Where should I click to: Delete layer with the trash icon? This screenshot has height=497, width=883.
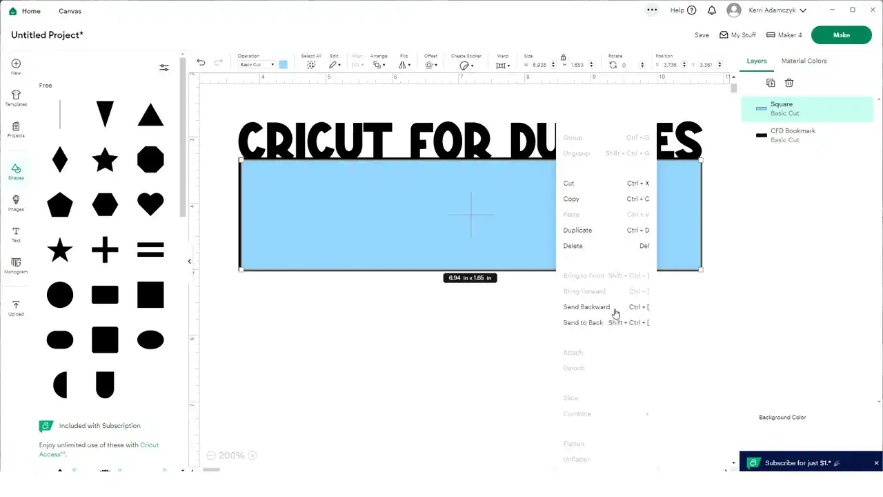coord(789,83)
